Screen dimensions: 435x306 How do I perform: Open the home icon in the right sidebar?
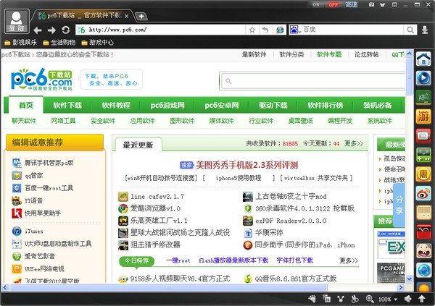[423, 60]
